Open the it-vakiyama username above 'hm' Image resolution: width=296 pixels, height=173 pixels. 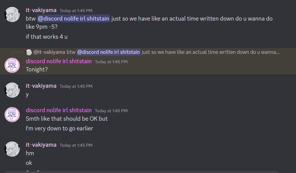point(41,145)
